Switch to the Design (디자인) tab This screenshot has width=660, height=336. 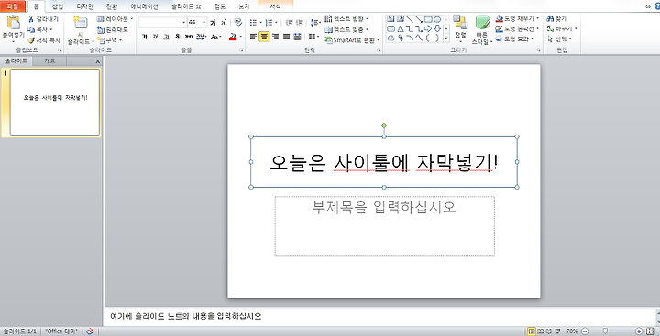[85, 6]
